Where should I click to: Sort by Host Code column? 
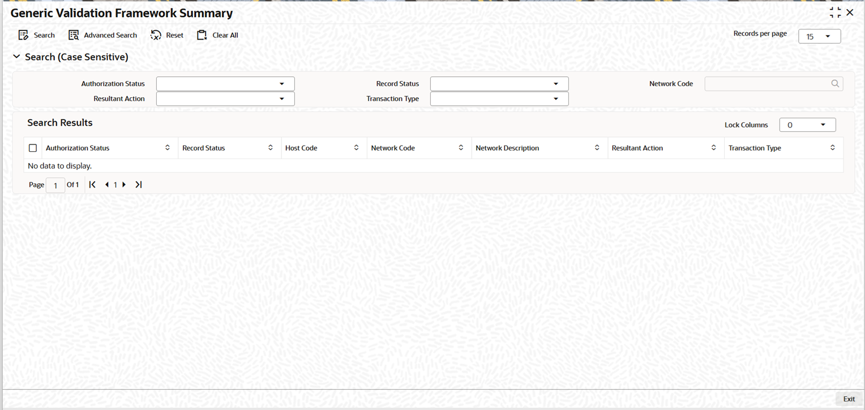tap(356, 148)
